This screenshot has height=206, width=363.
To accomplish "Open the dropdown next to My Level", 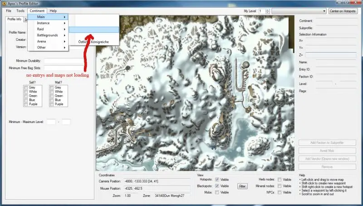I will pyautogui.click(x=324, y=11).
